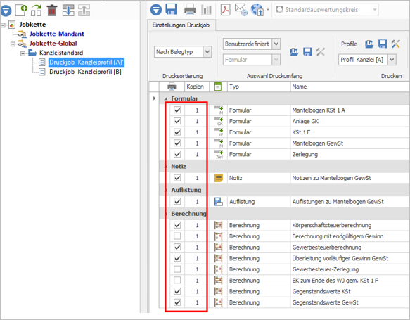Click the save disk icon in top toolbar
This screenshot has height=320, width=410.
pyautogui.click(x=172, y=9)
